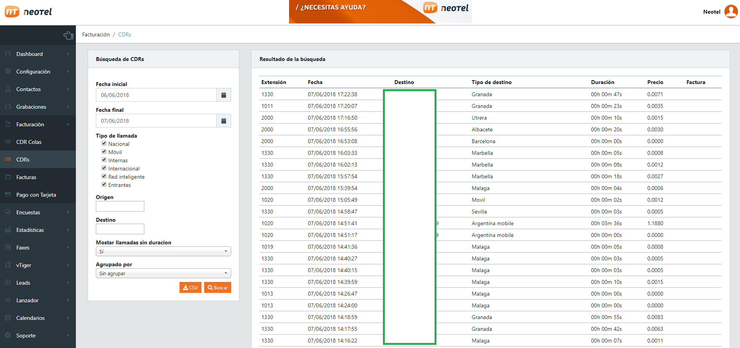740x348 pixels.
Task: Click the Neotel logo in top left
Action: (x=28, y=12)
